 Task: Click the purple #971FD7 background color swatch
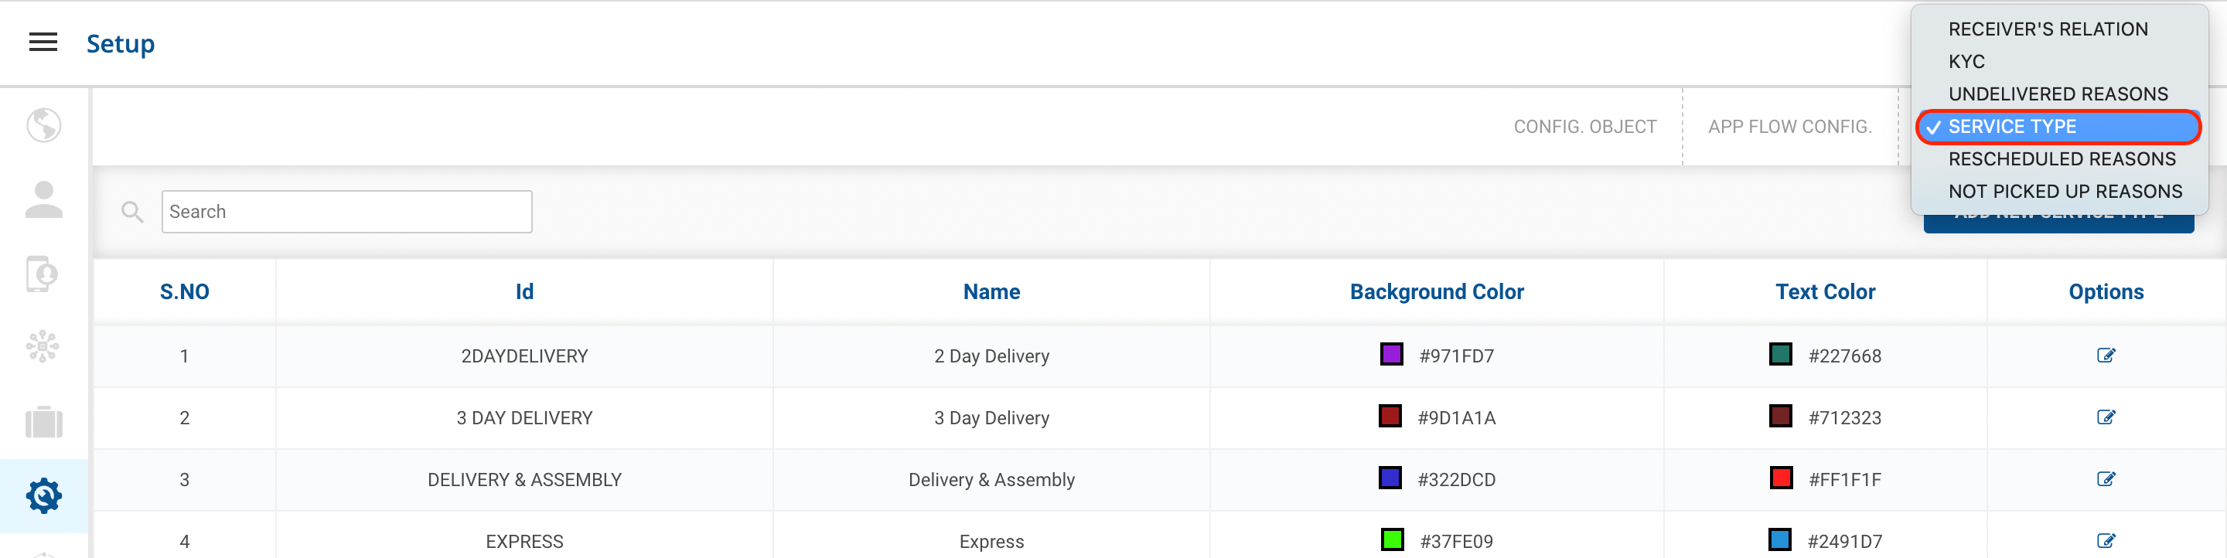pyautogui.click(x=1391, y=354)
